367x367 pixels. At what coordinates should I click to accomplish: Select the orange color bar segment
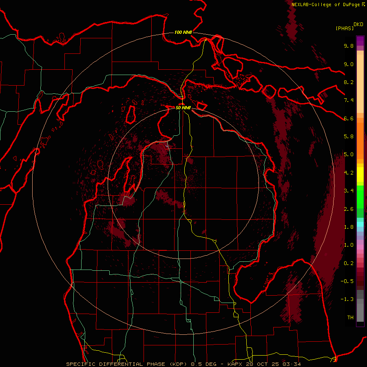coord(360,140)
